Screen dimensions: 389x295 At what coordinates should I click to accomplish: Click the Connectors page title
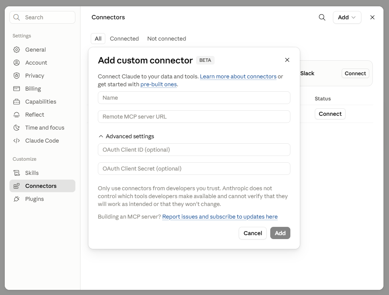[108, 17]
